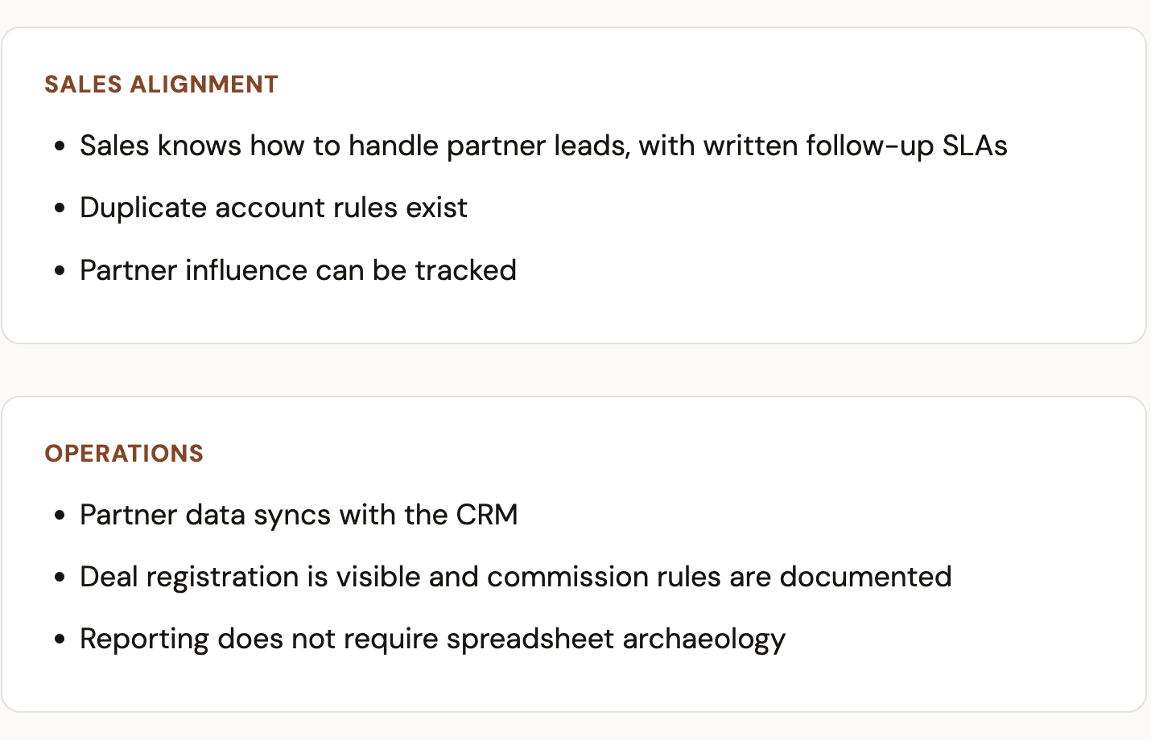Click the bullet dot before 'Duplicate account'

60,208
